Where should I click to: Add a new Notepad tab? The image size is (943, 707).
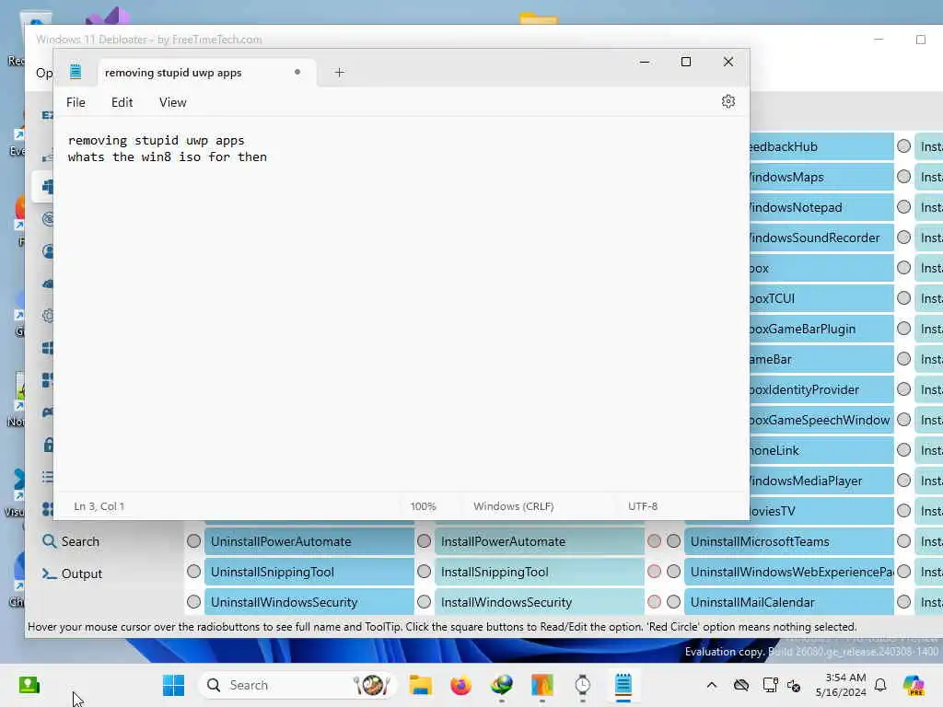pyautogui.click(x=339, y=72)
